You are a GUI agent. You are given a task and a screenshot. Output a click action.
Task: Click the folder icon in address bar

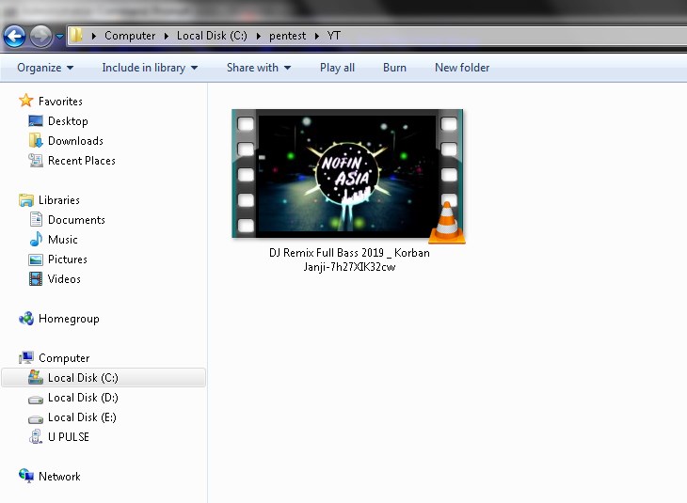click(x=76, y=36)
